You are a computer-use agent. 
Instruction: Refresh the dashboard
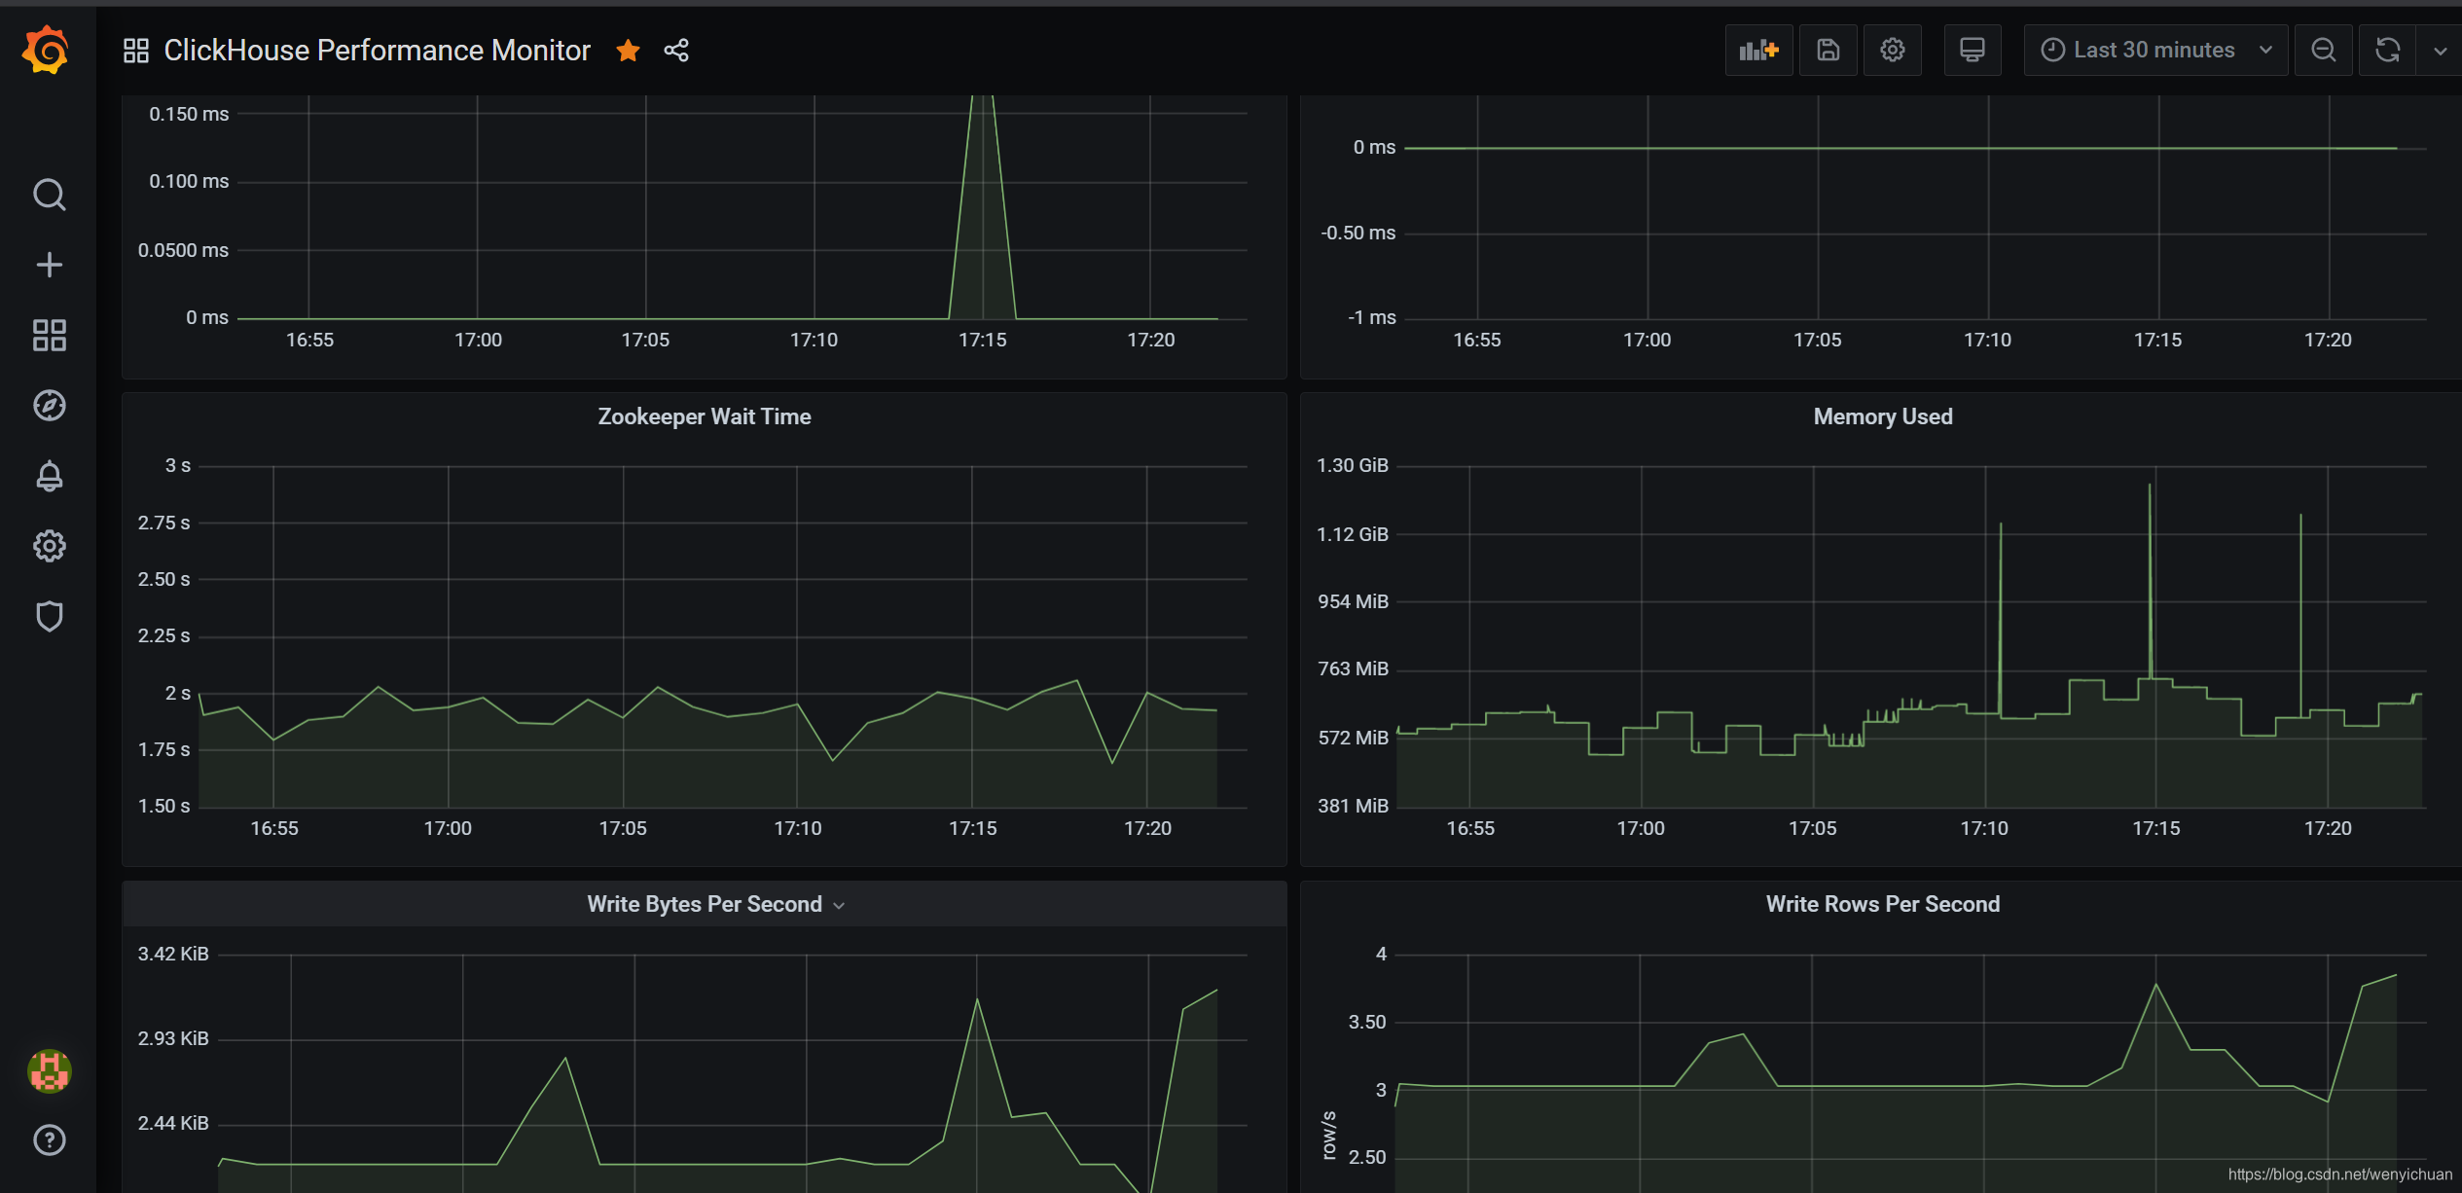pos(2388,50)
